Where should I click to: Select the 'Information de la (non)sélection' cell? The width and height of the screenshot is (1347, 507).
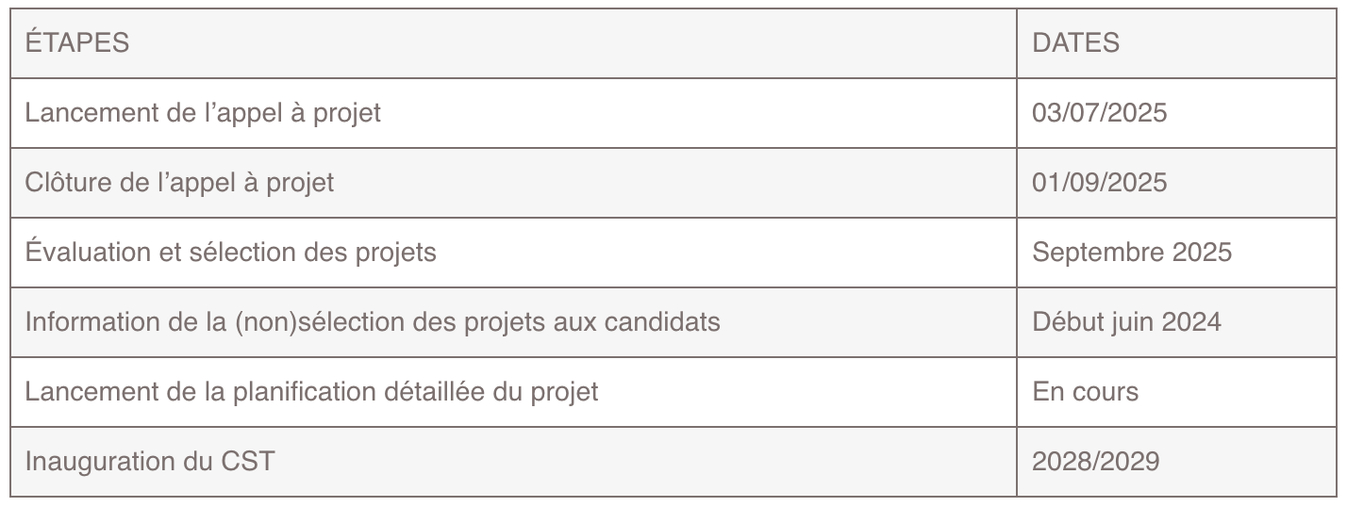point(372,322)
